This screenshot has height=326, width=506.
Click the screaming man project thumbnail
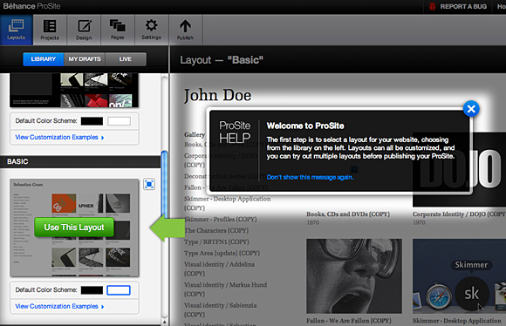[x=354, y=276]
